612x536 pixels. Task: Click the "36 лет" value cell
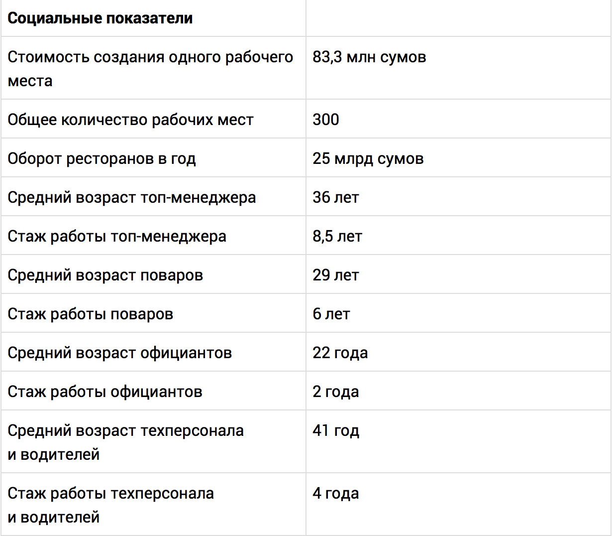pos(336,198)
